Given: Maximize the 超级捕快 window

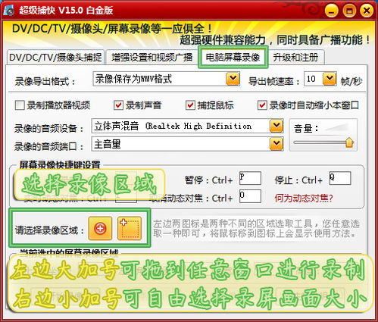Looking at the screenshot, I should click(x=349, y=11).
